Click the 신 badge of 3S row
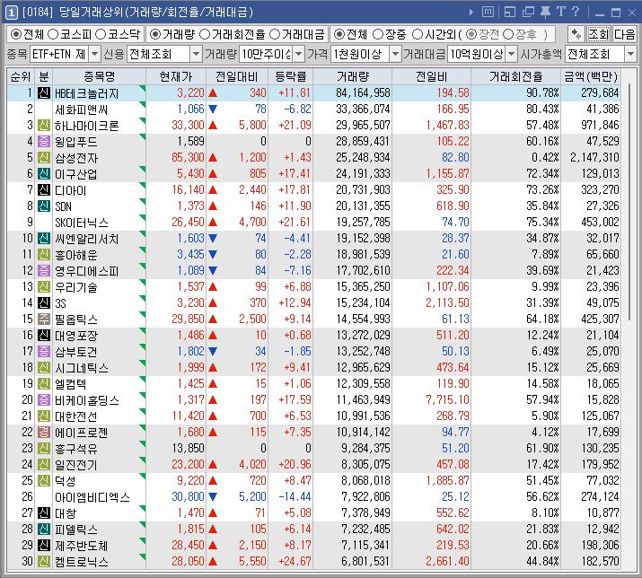Viewport: 642px width, 578px height. [44, 303]
